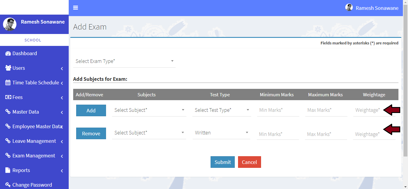Viewport: 408px width, 189px height.
Task: Click the top-right user avatar
Action: click(349, 7)
